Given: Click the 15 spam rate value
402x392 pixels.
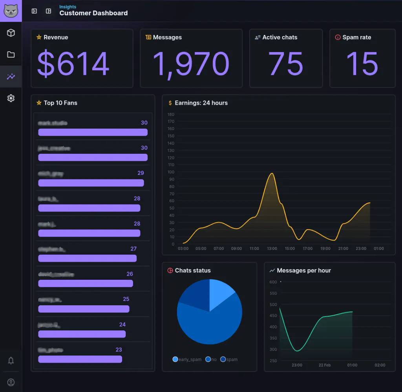Looking at the screenshot, I should pyautogui.click(x=362, y=64).
